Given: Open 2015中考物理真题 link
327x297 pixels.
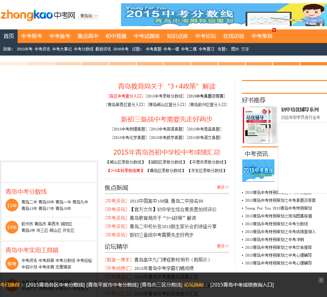Looking at the screenshot, I should click(129, 129).
